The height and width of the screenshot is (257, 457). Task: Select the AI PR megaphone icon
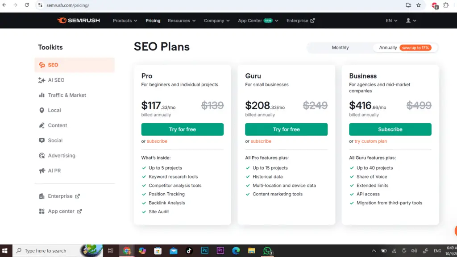[x=42, y=171]
